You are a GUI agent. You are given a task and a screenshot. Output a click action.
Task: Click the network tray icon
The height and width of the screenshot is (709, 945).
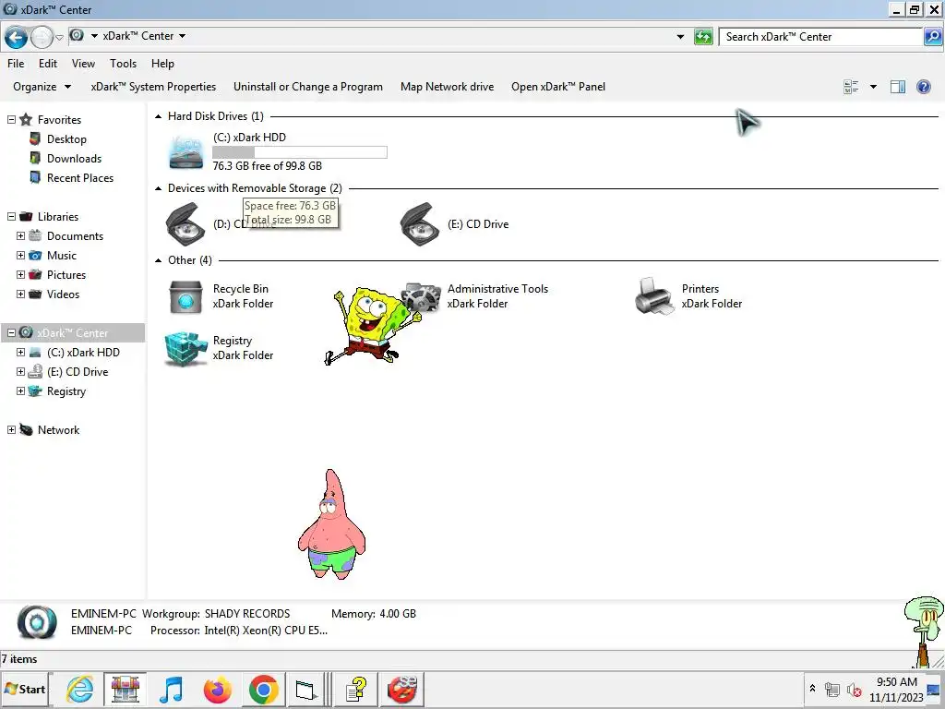click(x=832, y=689)
